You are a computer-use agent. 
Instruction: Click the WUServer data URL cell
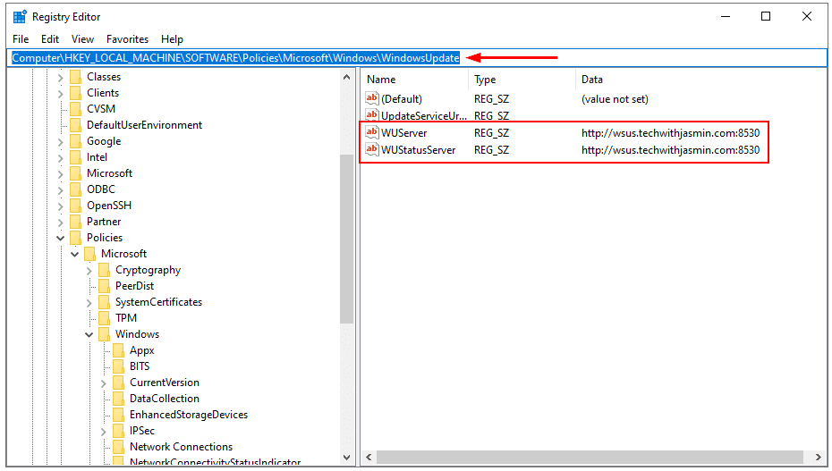670,133
